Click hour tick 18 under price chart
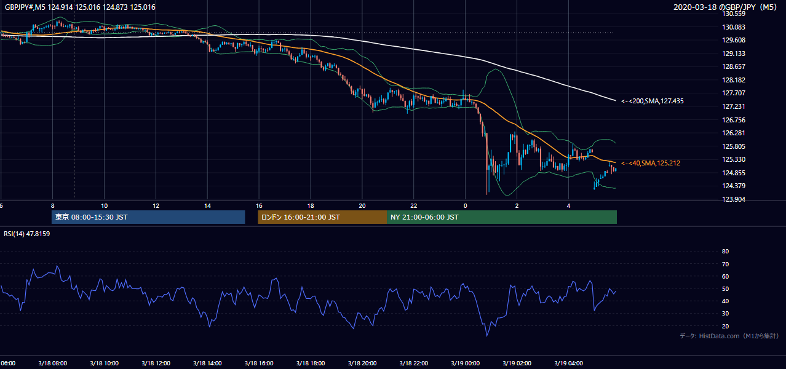 click(311, 205)
